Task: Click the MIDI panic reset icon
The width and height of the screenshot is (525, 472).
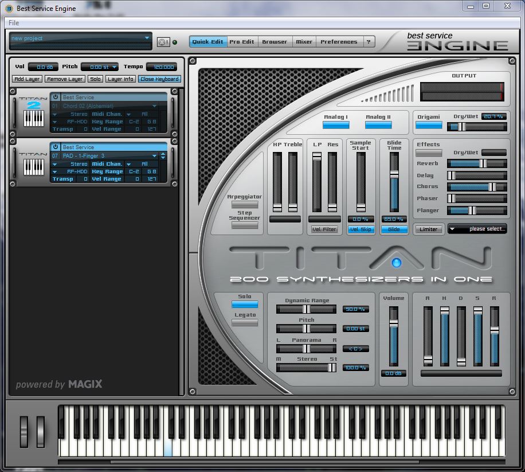Action: (x=163, y=42)
